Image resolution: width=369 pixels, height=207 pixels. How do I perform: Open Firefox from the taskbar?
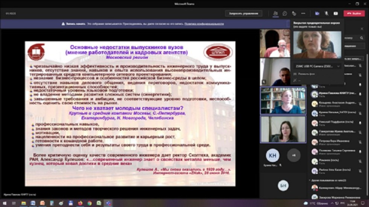(x=80, y=203)
